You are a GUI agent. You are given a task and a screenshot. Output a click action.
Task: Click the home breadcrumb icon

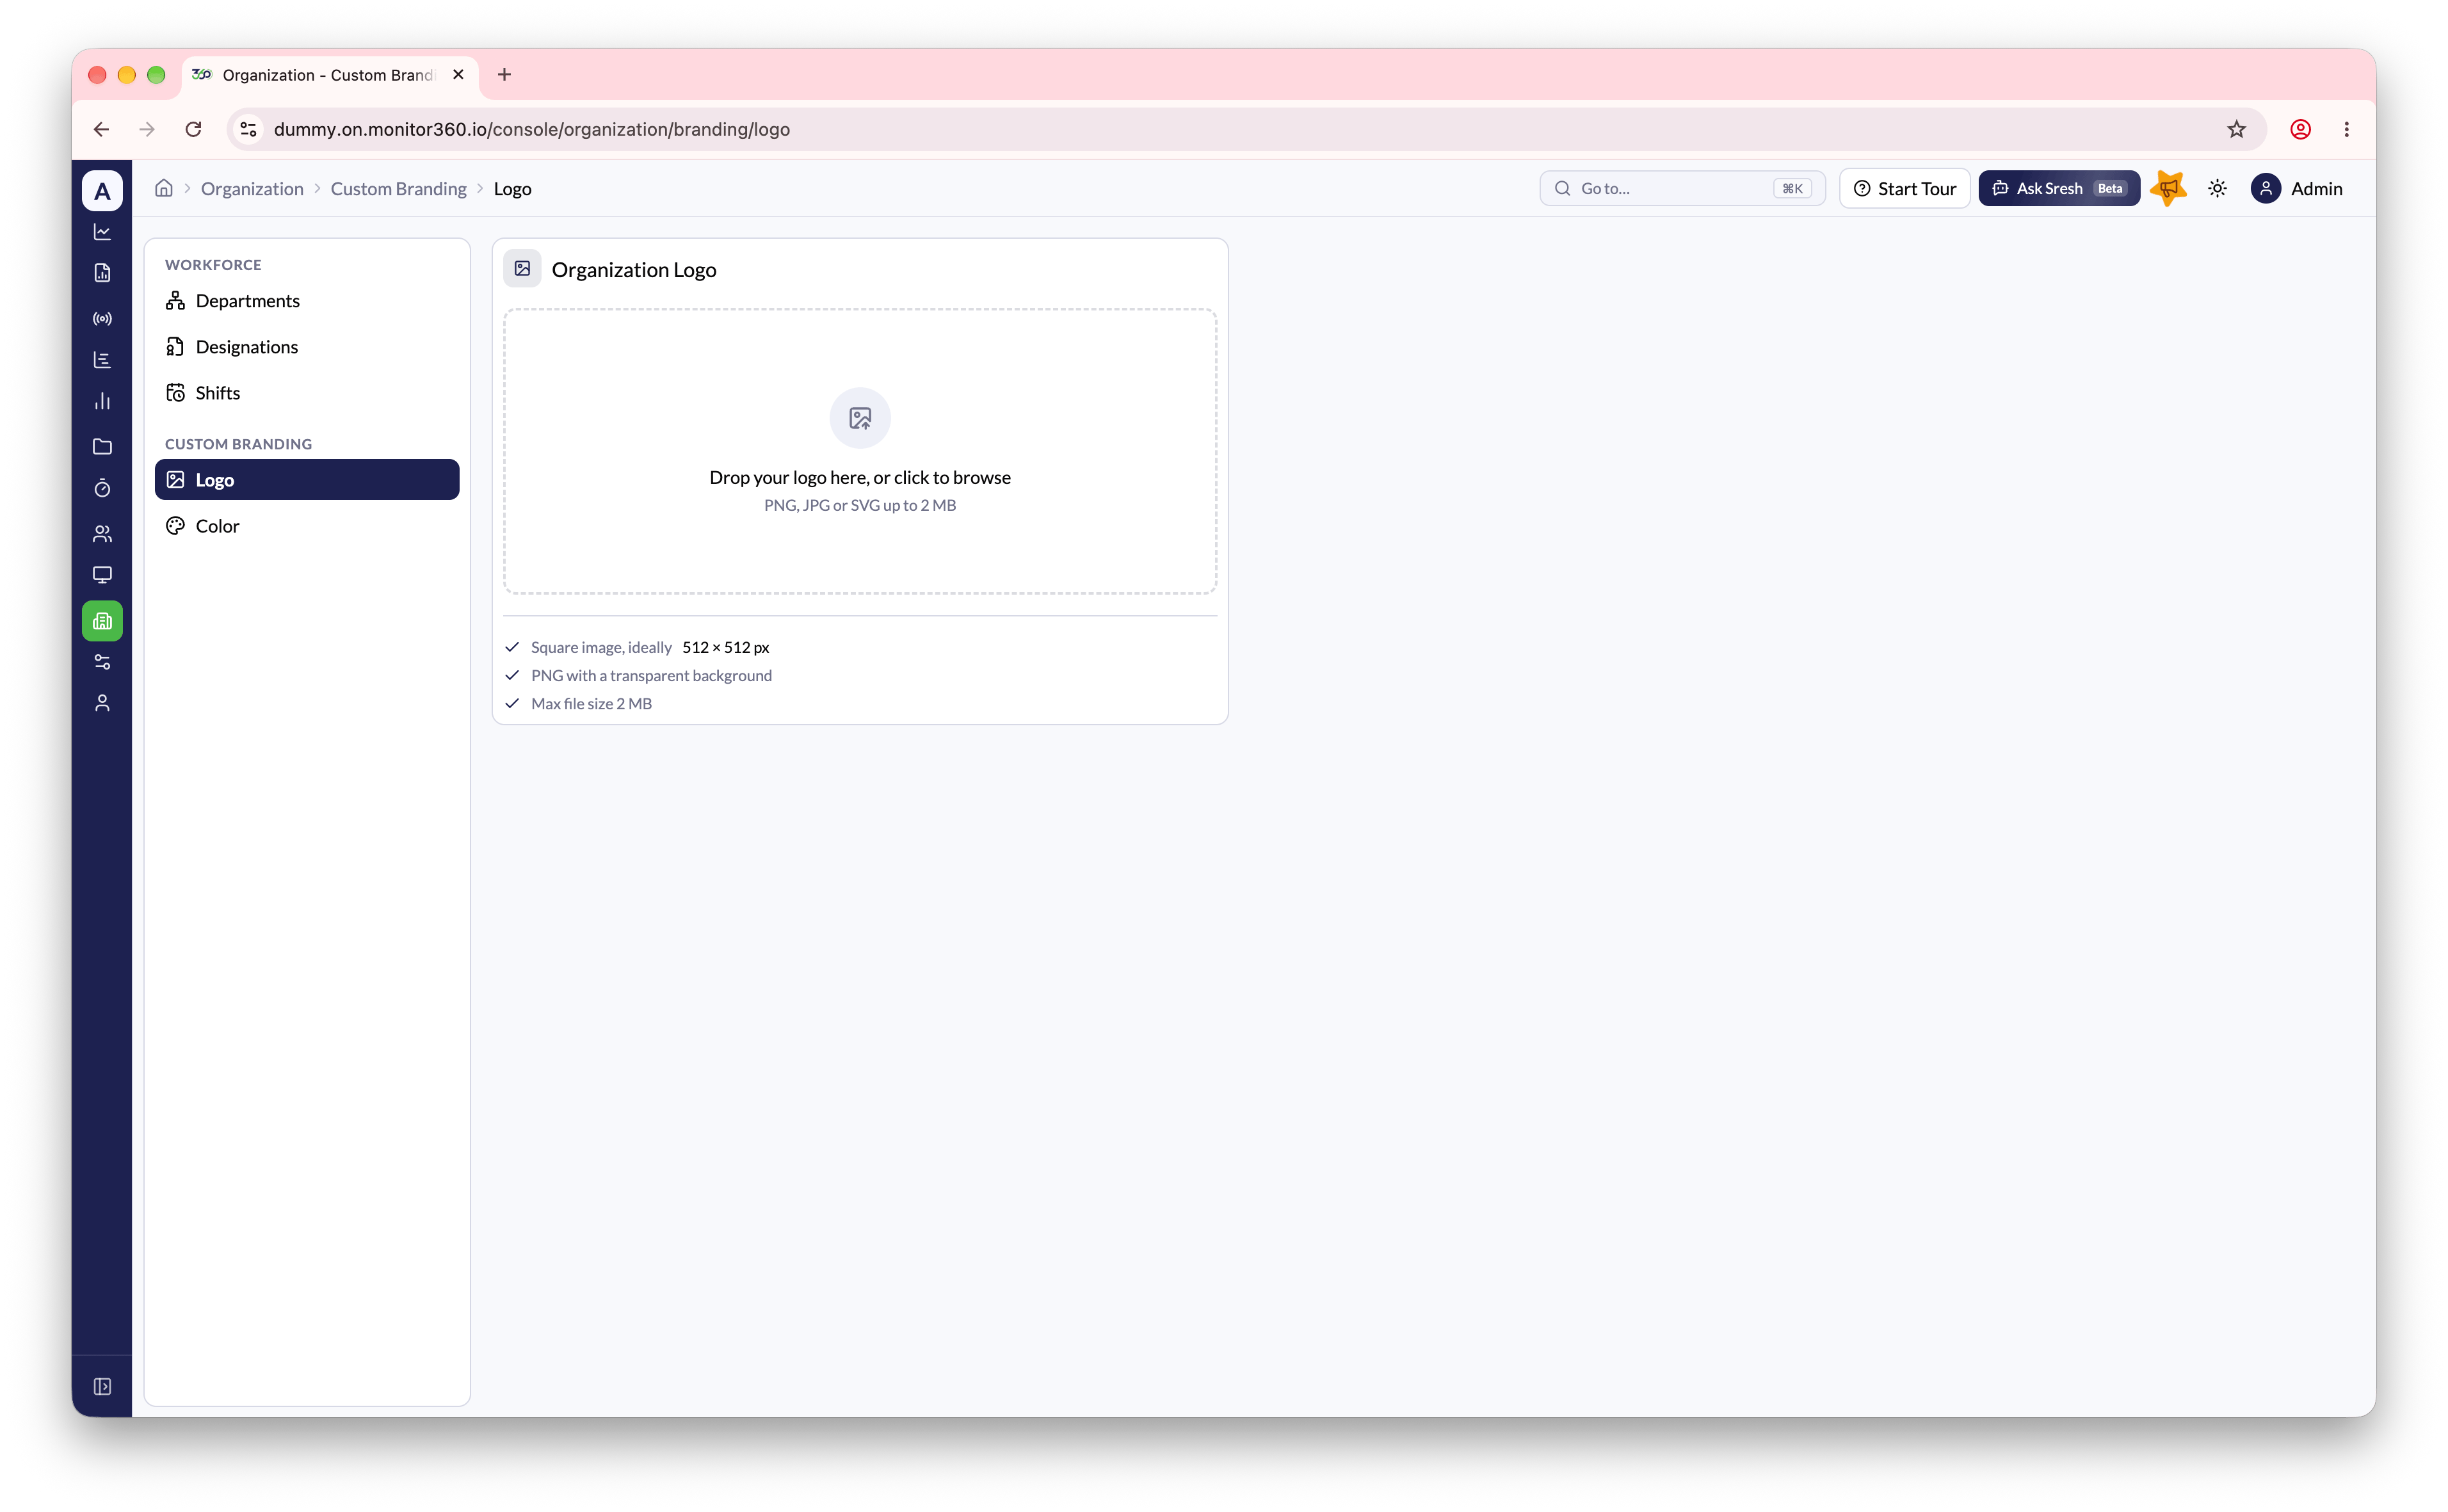click(x=164, y=188)
